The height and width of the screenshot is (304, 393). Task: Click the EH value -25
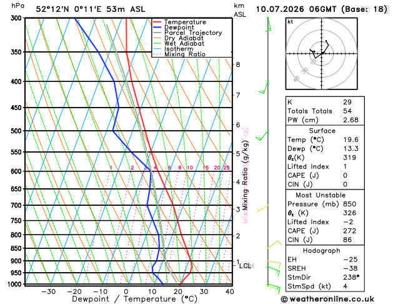[x=350, y=260]
